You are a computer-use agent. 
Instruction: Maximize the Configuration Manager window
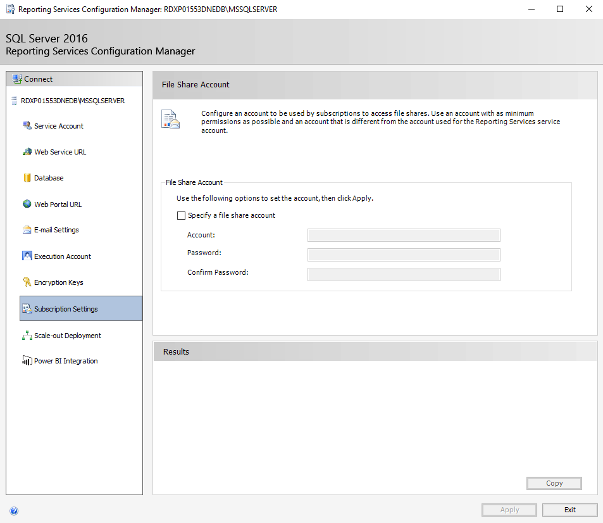click(x=560, y=9)
